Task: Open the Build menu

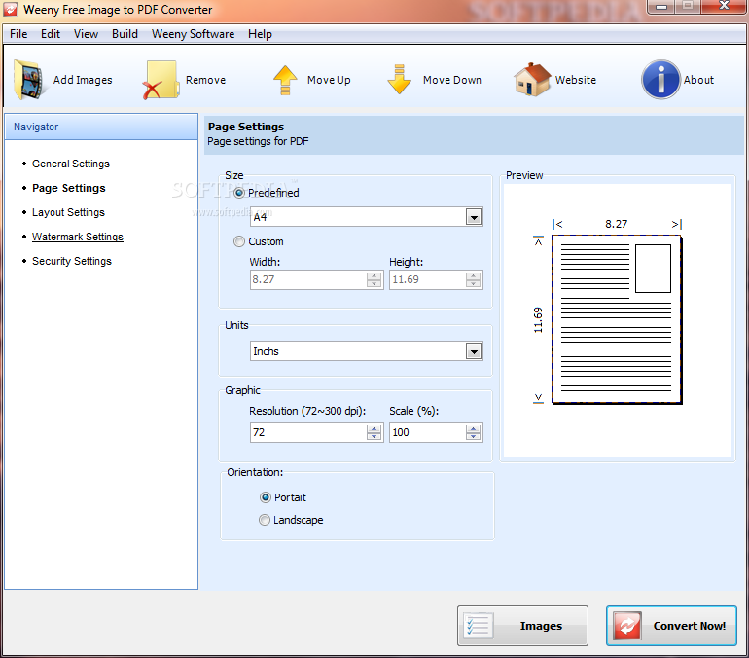Action: coord(125,34)
